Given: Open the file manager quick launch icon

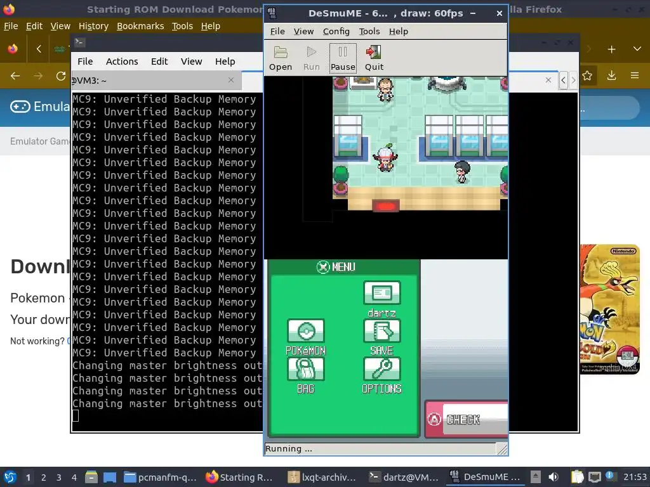Looking at the screenshot, I should coord(91,477).
